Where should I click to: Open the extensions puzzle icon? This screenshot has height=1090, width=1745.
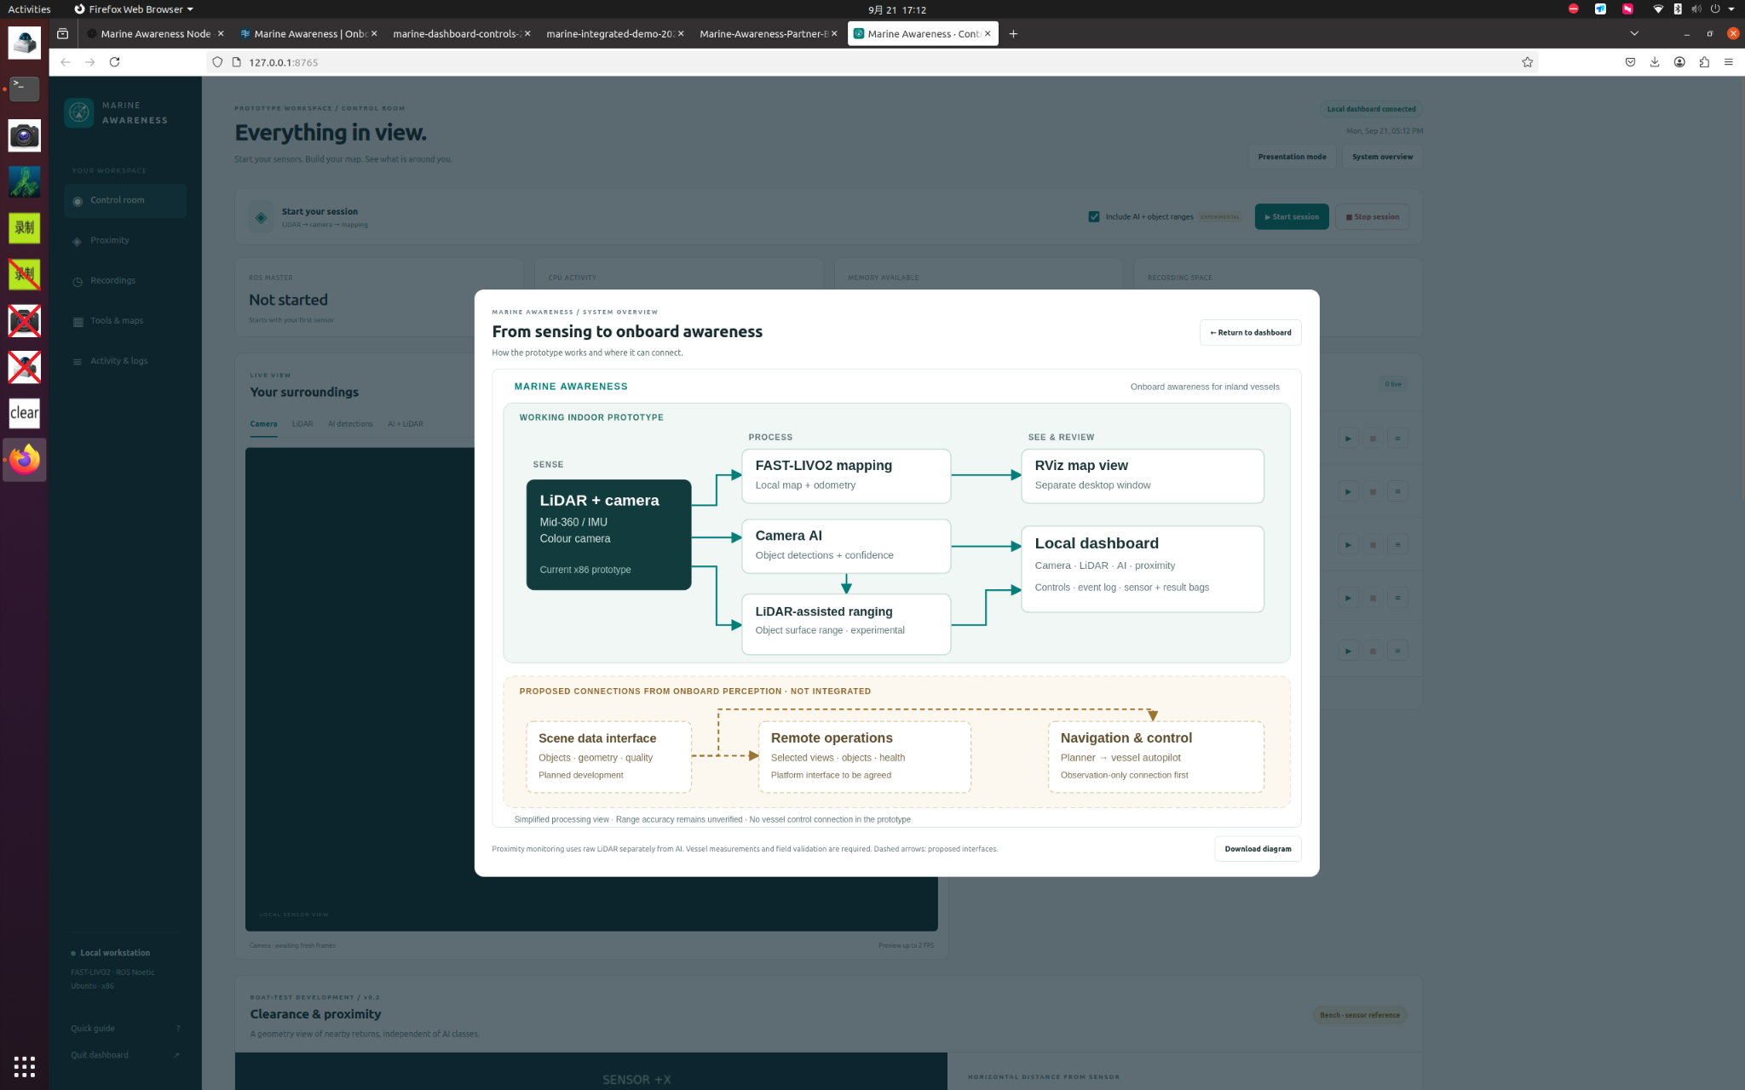point(1704,62)
